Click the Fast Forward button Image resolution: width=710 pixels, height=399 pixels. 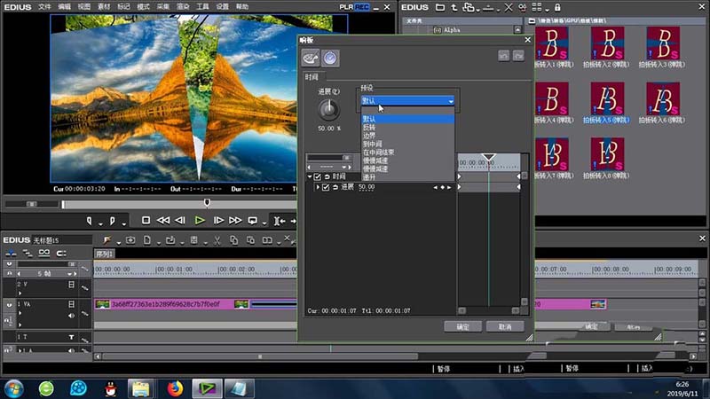pos(235,220)
